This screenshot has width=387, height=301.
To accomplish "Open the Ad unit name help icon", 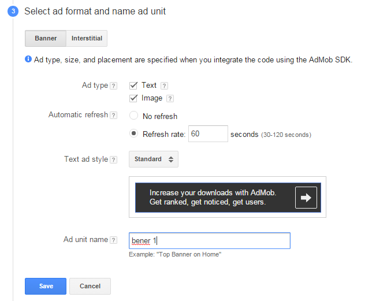I will 113,240.
